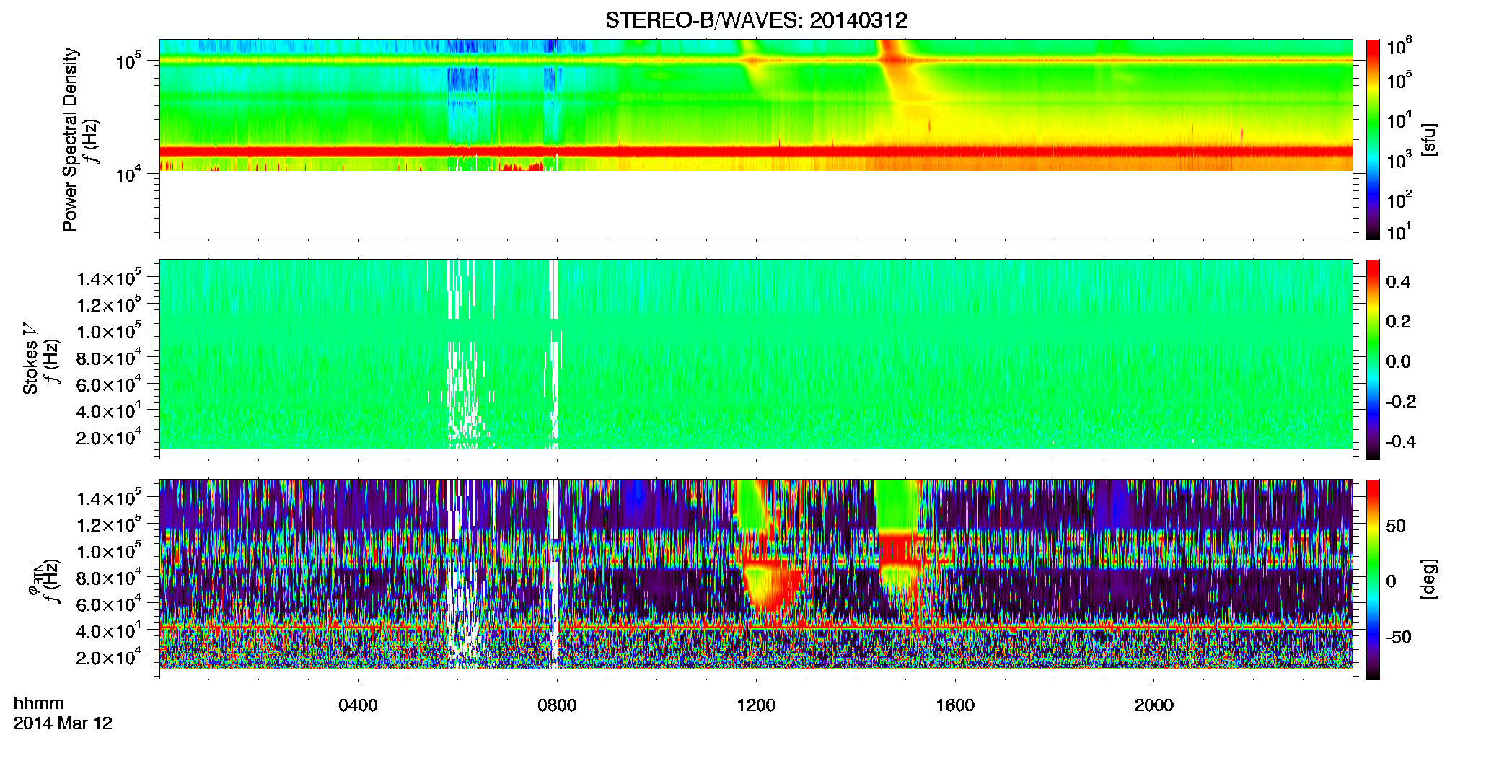Click the 0.0 label on Stokes colorbar

click(1398, 362)
